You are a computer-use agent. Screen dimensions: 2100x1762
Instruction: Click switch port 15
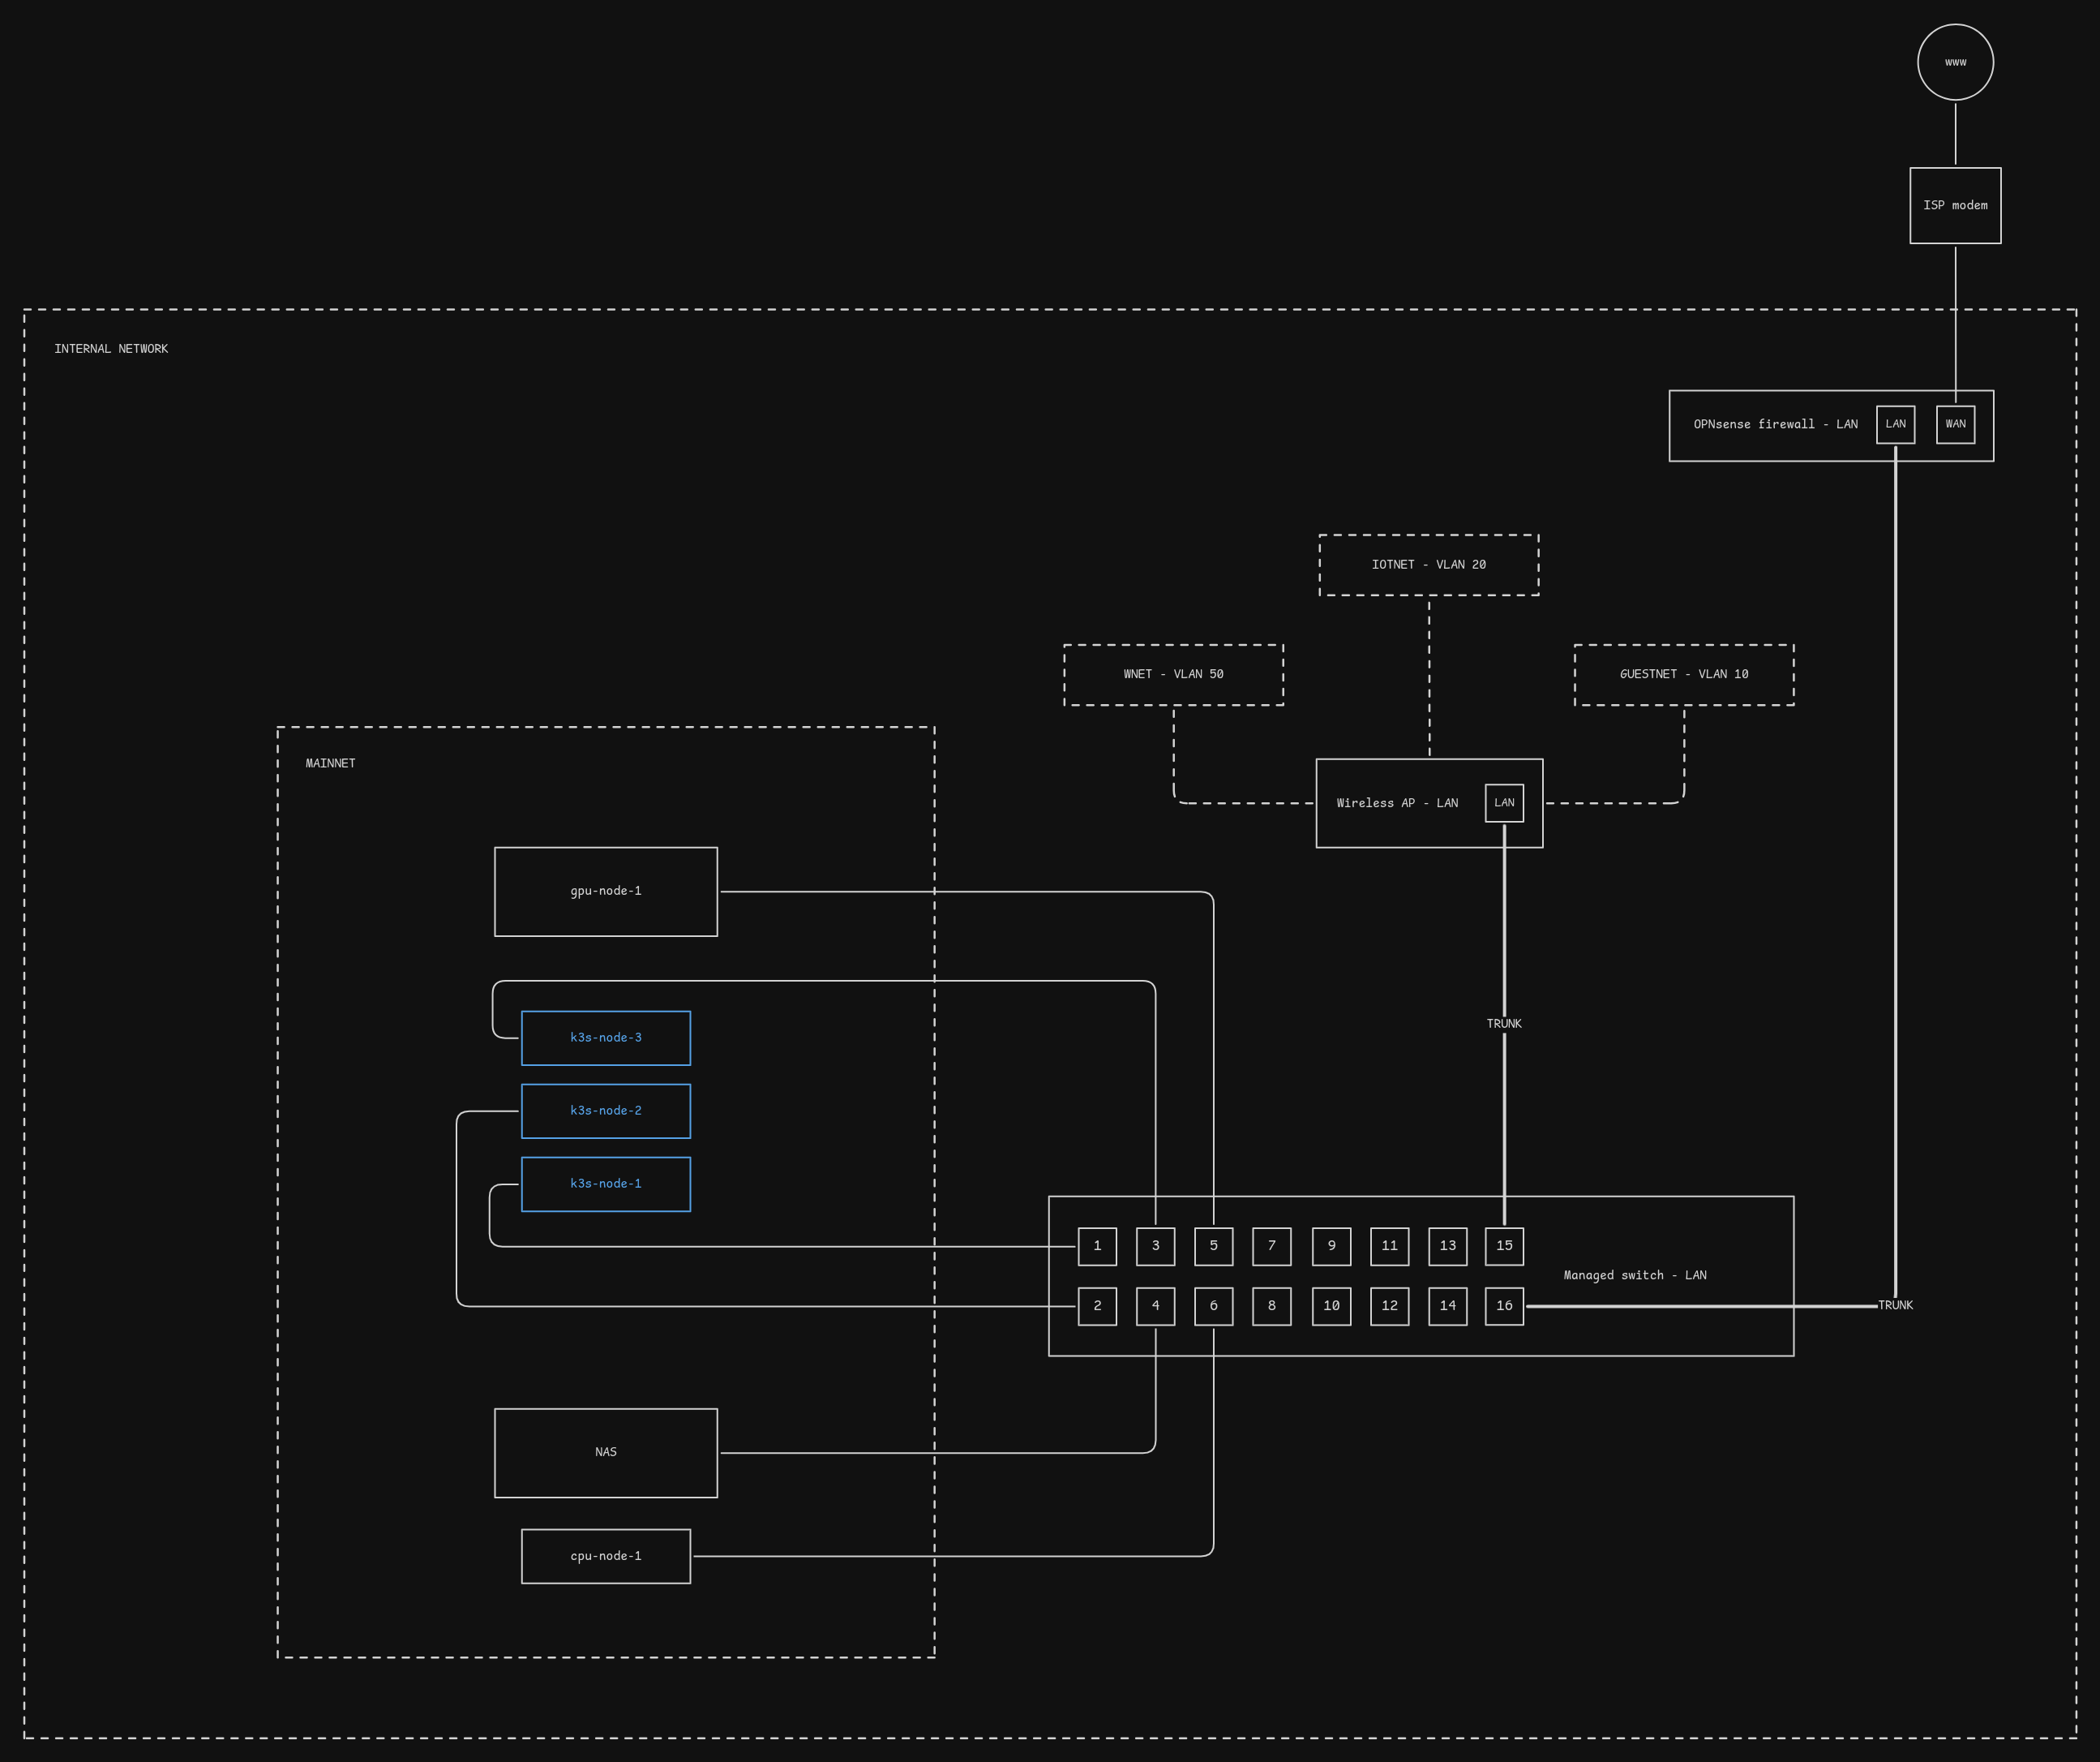coord(1504,1247)
